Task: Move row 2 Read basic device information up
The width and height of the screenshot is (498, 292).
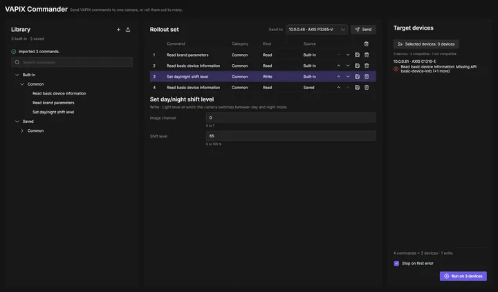Action: [338, 66]
